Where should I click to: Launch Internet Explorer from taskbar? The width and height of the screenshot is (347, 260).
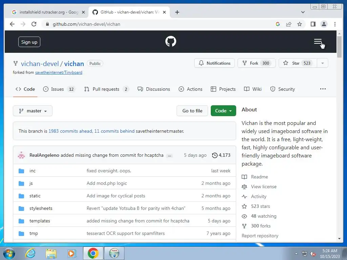coord(30,253)
